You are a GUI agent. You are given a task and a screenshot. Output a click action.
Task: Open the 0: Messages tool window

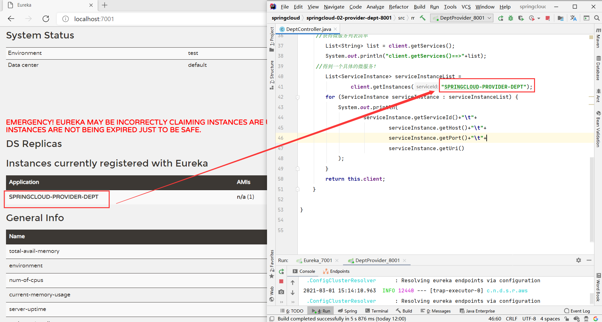point(435,311)
